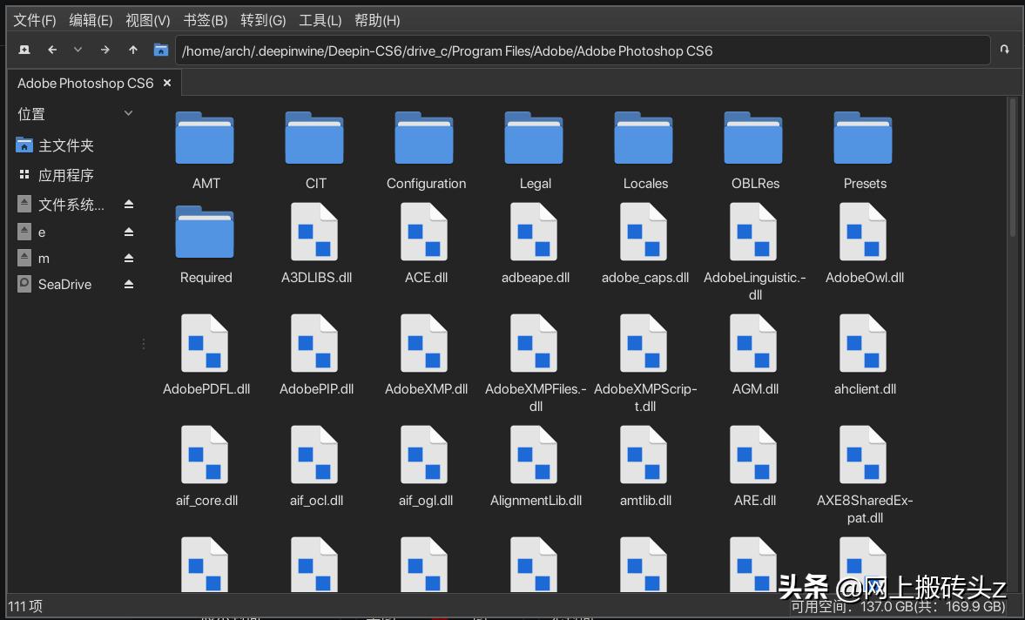Eject the e drive
The width and height of the screenshot is (1025, 620).
pyautogui.click(x=130, y=232)
